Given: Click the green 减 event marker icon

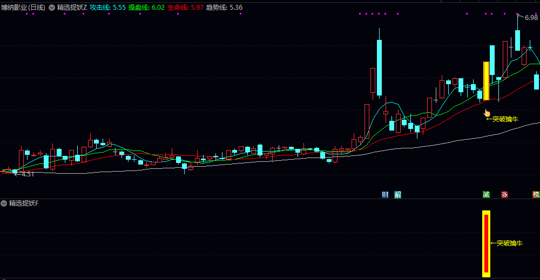Looking at the screenshot, I should pos(487,195).
